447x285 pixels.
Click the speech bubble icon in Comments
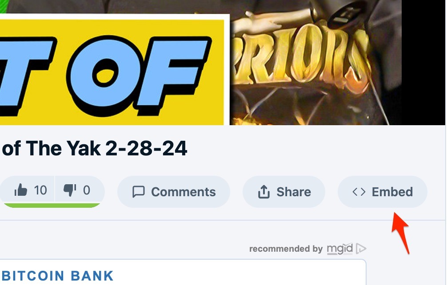tap(139, 192)
